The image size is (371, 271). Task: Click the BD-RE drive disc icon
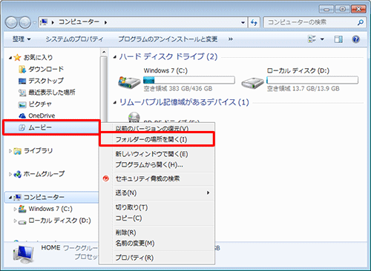click(x=134, y=116)
